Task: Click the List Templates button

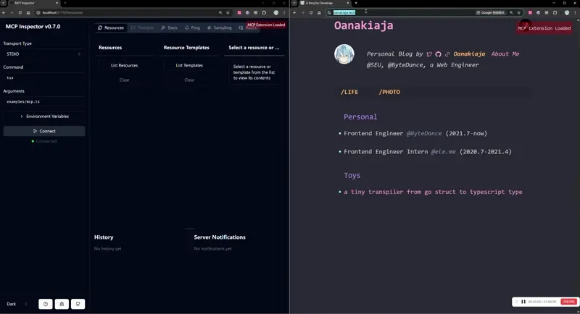Action: [x=189, y=65]
